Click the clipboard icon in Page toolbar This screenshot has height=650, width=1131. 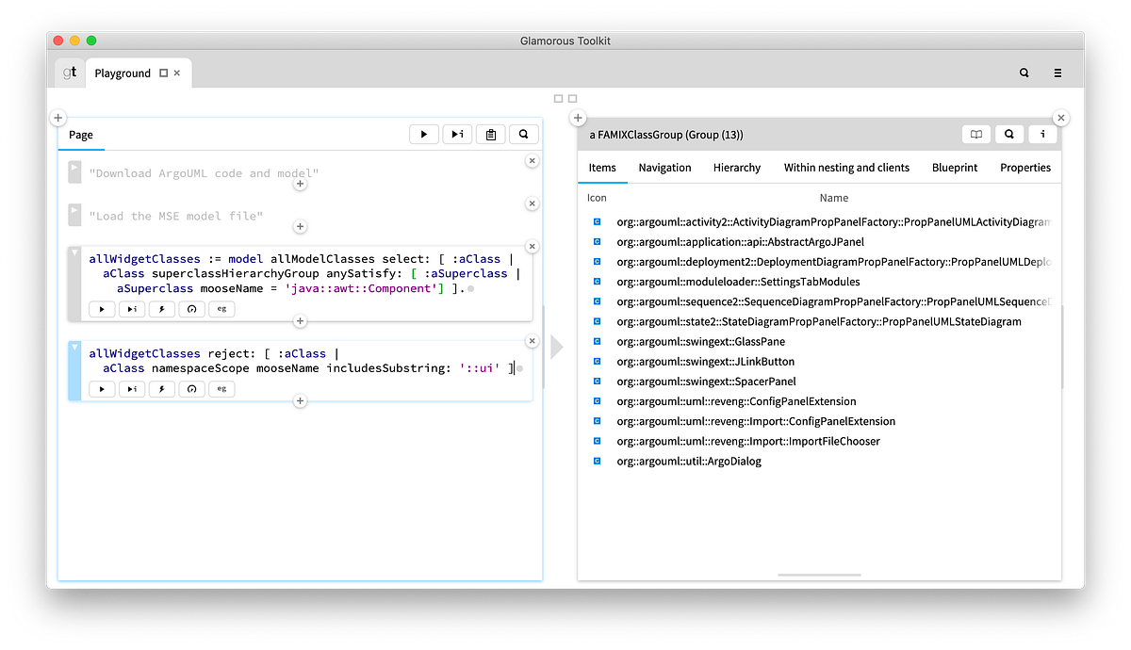coord(491,135)
